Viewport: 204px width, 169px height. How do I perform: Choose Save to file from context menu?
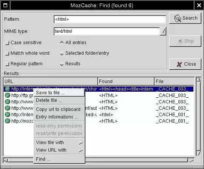point(59,93)
